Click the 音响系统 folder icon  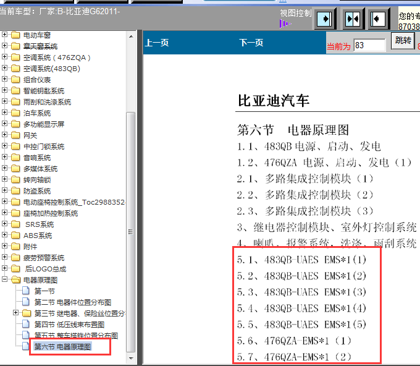[x=15, y=158]
